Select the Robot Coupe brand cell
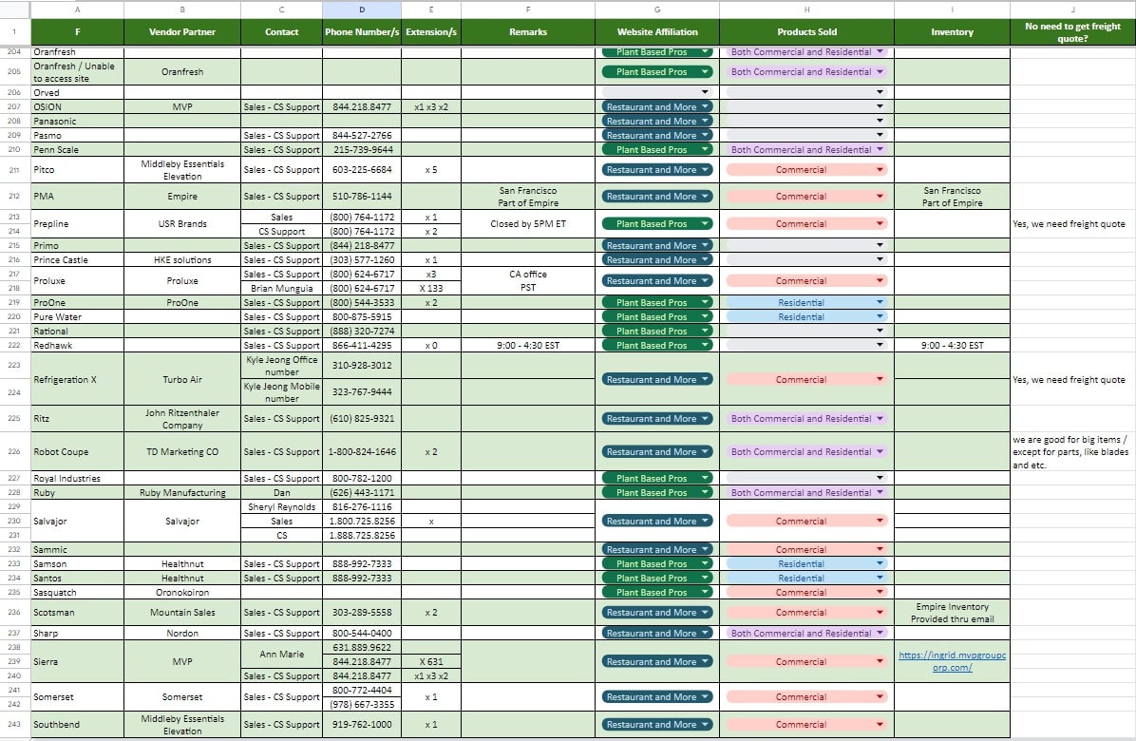 (x=78, y=451)
